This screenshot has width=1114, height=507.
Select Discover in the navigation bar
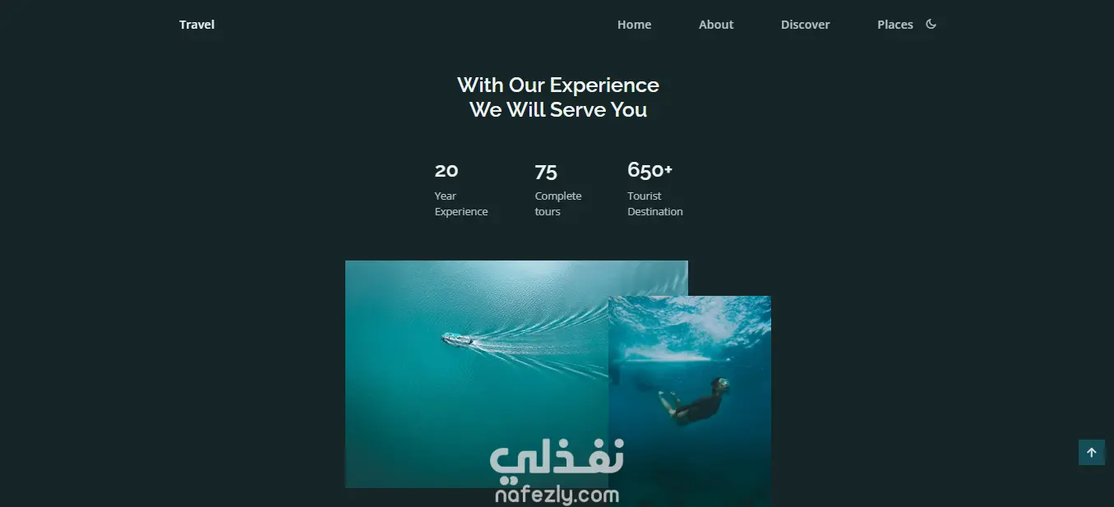coord(805,25)
